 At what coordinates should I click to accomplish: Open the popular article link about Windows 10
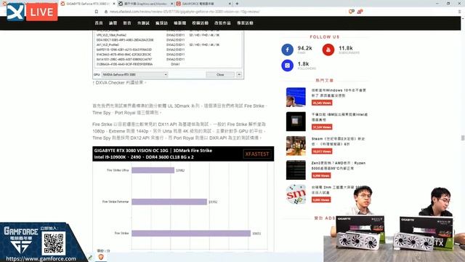[339, 92]
